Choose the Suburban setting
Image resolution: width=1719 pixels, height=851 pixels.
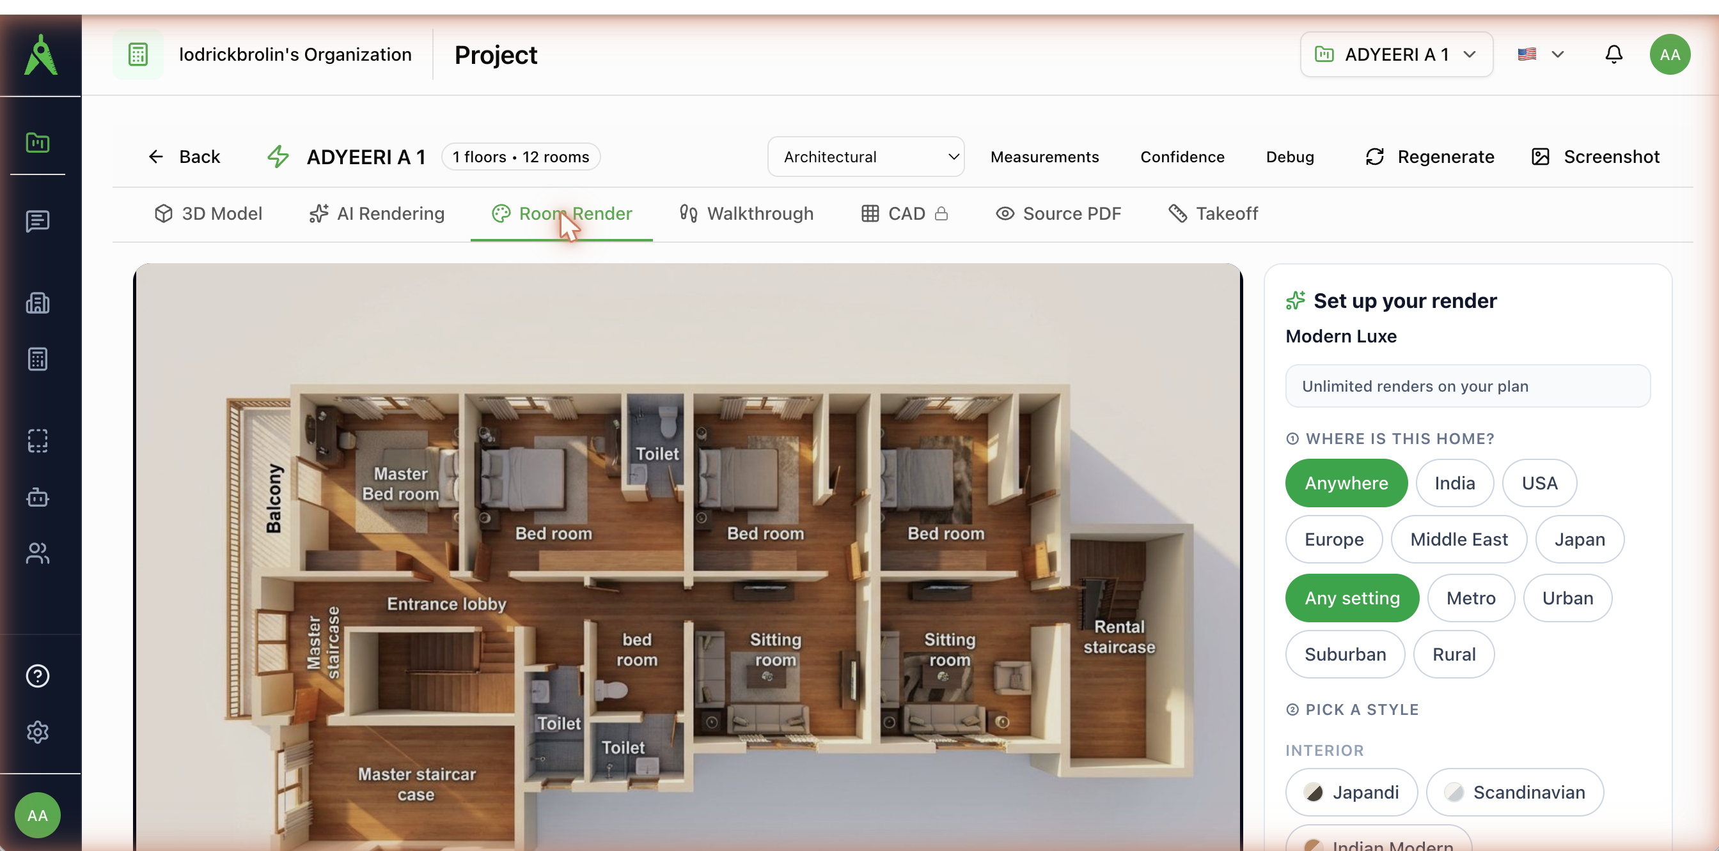click(1346, 654)
